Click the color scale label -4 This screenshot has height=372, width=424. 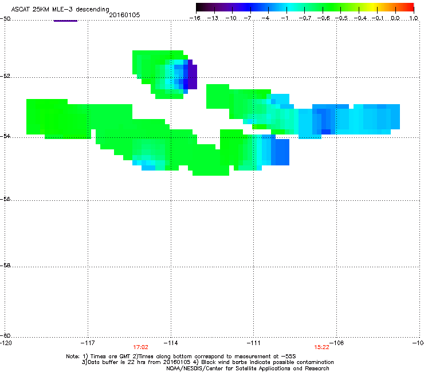point(265,18)
